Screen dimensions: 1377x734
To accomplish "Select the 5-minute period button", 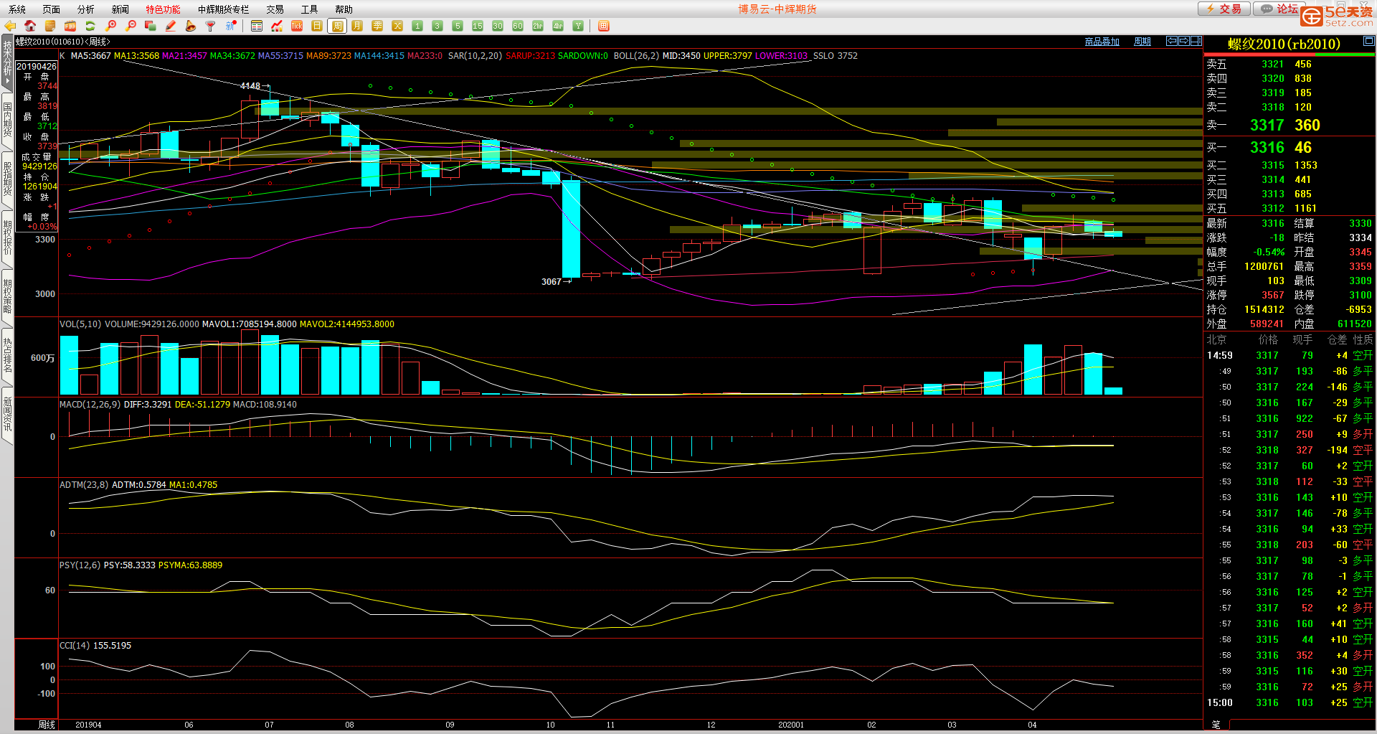I will pyautogui.click(x=458, y=26).
